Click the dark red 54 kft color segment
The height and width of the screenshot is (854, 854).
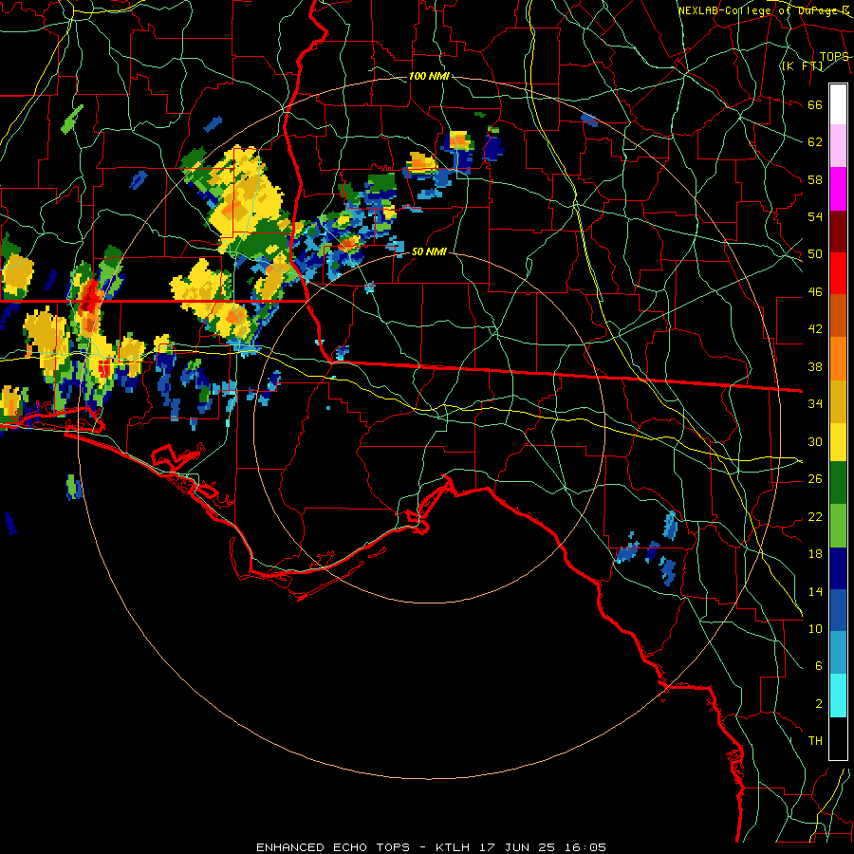pyautogui.click(x=838, y=231)
